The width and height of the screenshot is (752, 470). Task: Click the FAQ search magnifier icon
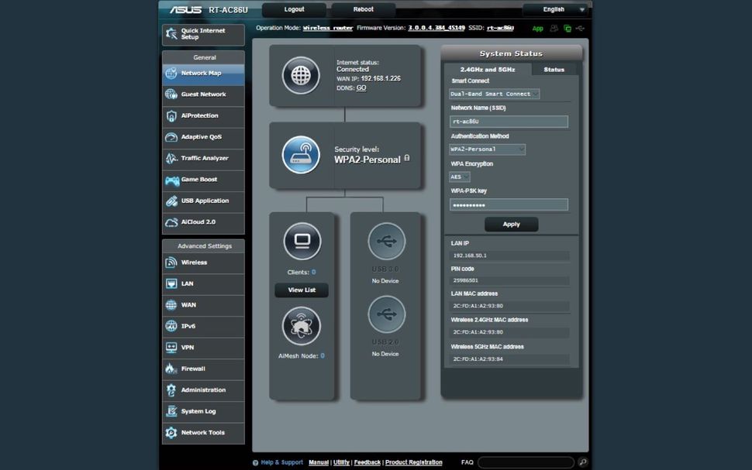(583, 462)
